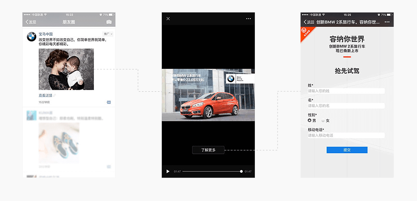This screenshot has width=417, height=201.
Task: Tap Wi-Fi icon in form page status bar
Action: point(324,15)
